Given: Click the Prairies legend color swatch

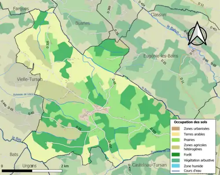Looking at the screenshot, I should [x=176, y=140].
